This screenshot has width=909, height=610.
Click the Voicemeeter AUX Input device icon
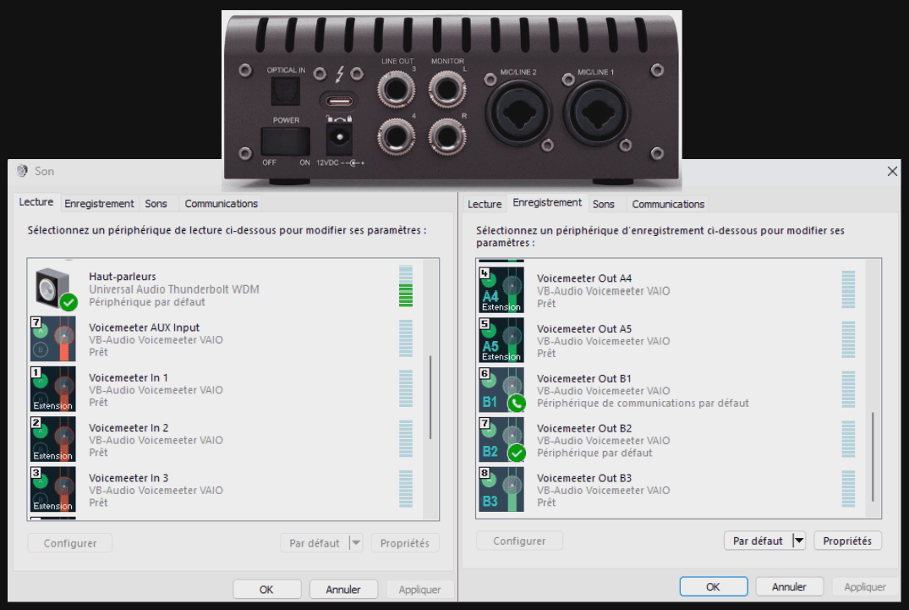[x=52, y=339]
